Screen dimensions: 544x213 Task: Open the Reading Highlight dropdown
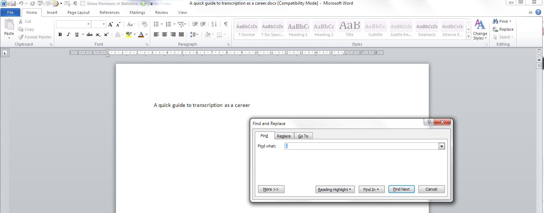335,189
